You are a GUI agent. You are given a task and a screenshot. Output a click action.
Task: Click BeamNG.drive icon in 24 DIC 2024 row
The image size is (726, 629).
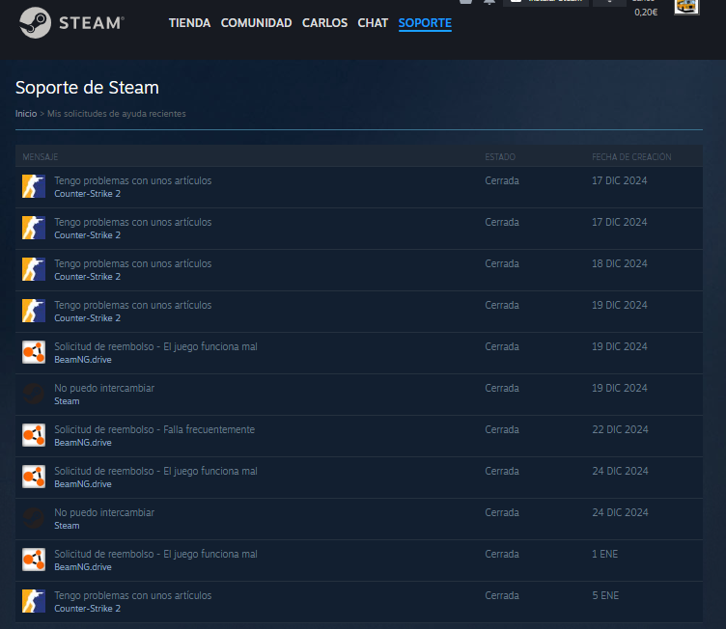point(34,477)
